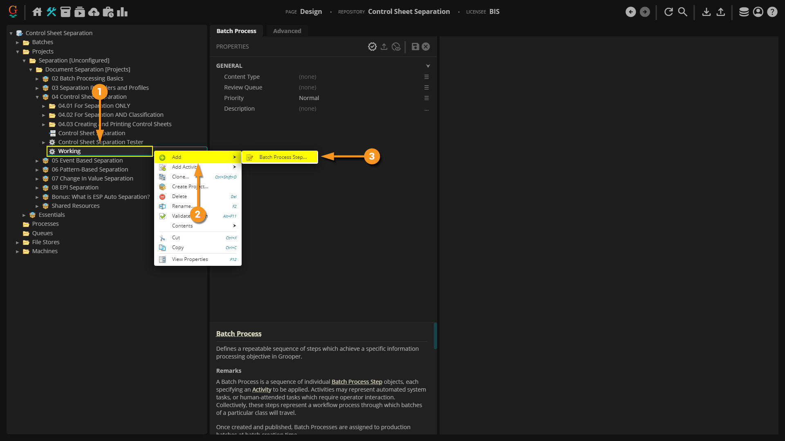Click the validate badge icon in Properties
This screenshot has height=441, width=785.
(x=372, y=47)
